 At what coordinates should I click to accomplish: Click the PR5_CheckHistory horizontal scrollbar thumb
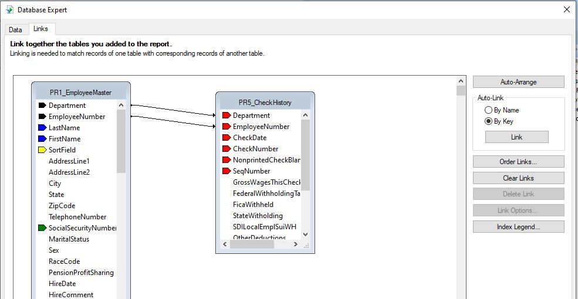[252, 244]
